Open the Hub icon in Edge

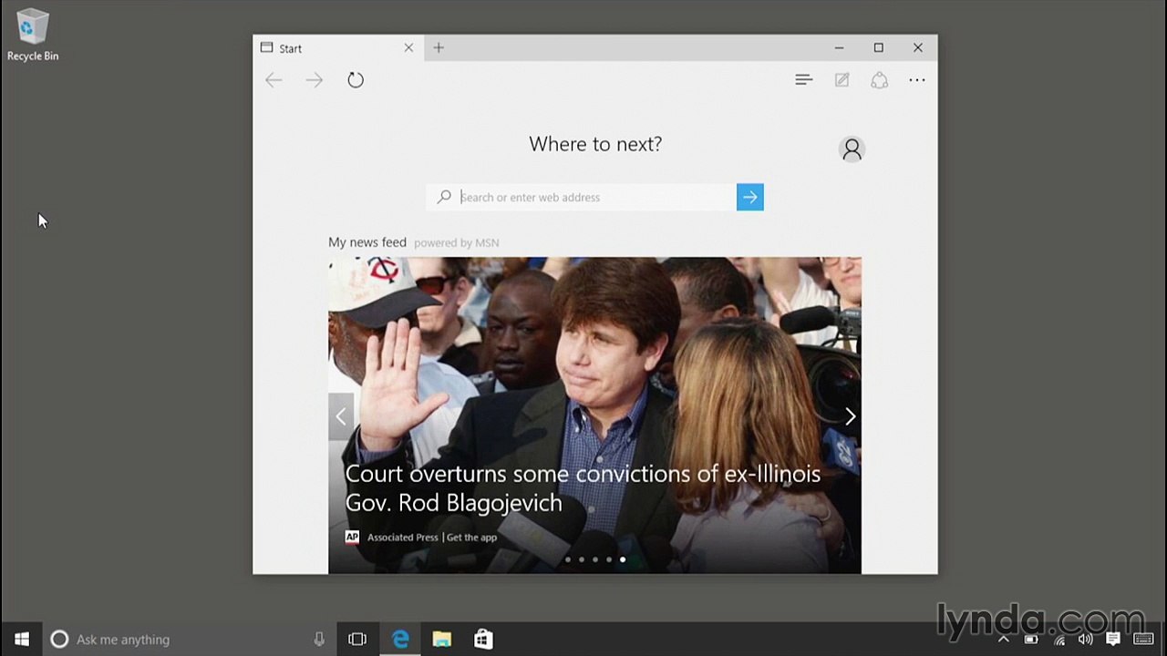point(803,80)
